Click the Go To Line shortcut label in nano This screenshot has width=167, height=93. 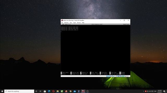pos(115,74)
